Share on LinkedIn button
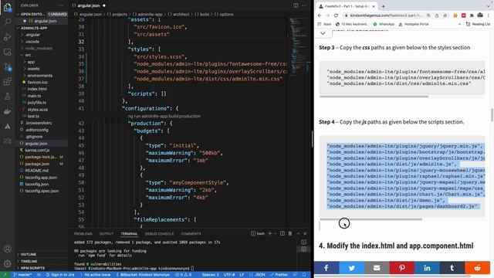The image size is (494, 278). [427, 268]
